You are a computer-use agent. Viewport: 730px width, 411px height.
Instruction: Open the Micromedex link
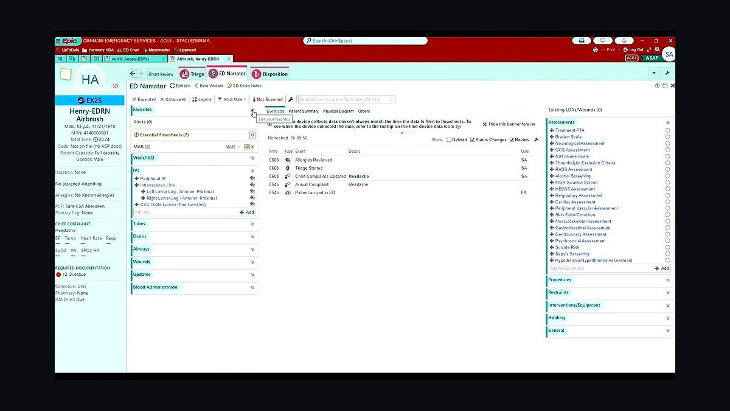click(157, 49)
